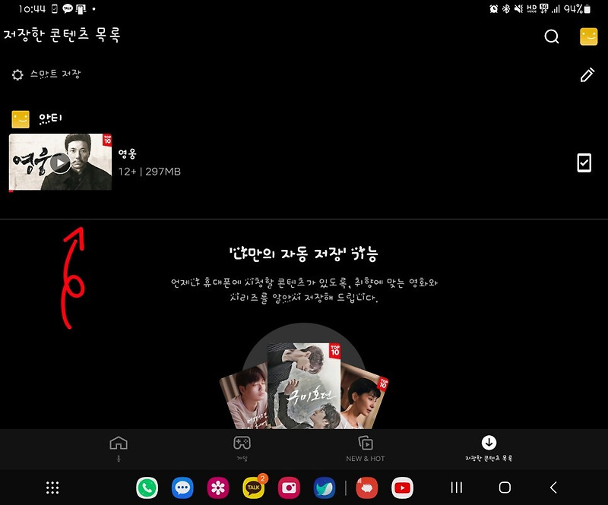Tap the pencil edit icon

(587, 74)
